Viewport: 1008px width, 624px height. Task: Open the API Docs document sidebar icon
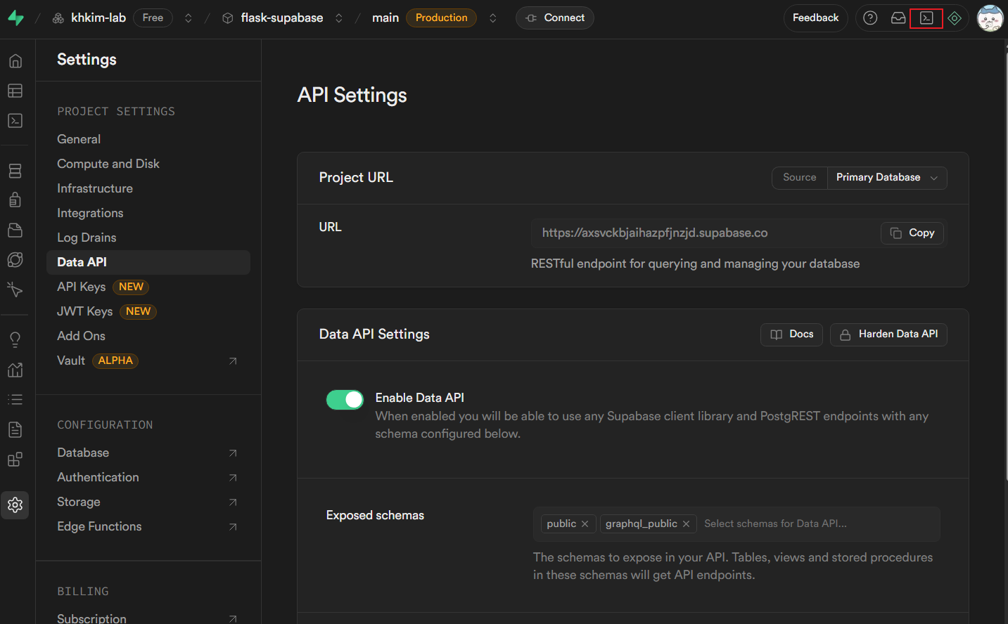[x=15, y=429]
